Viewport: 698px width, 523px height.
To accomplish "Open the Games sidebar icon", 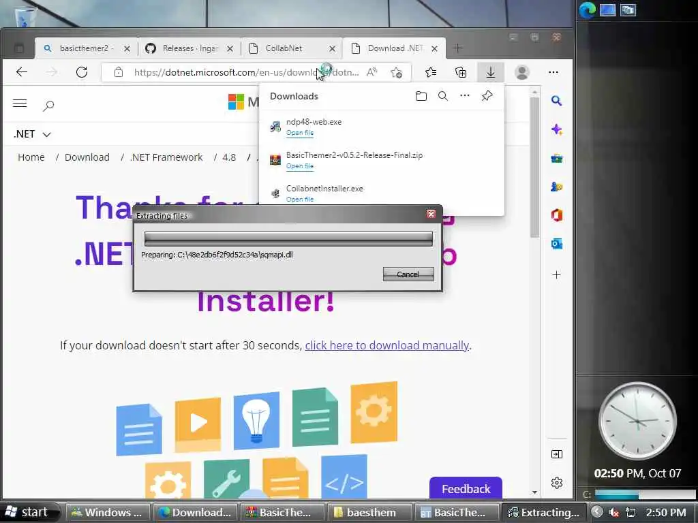I will click(556, 187).
